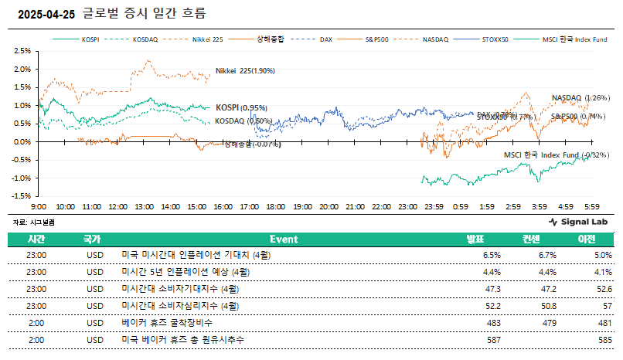Select event 미시간대 소비자기대지수 (4월)
The image size is (623, 360).
pos(180,290)
